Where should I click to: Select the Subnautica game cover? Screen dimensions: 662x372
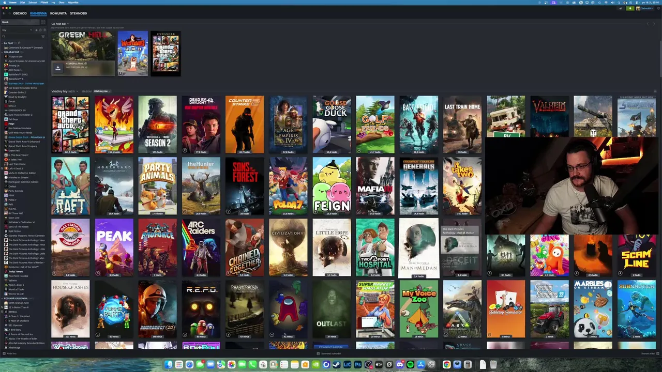[636, 309]
